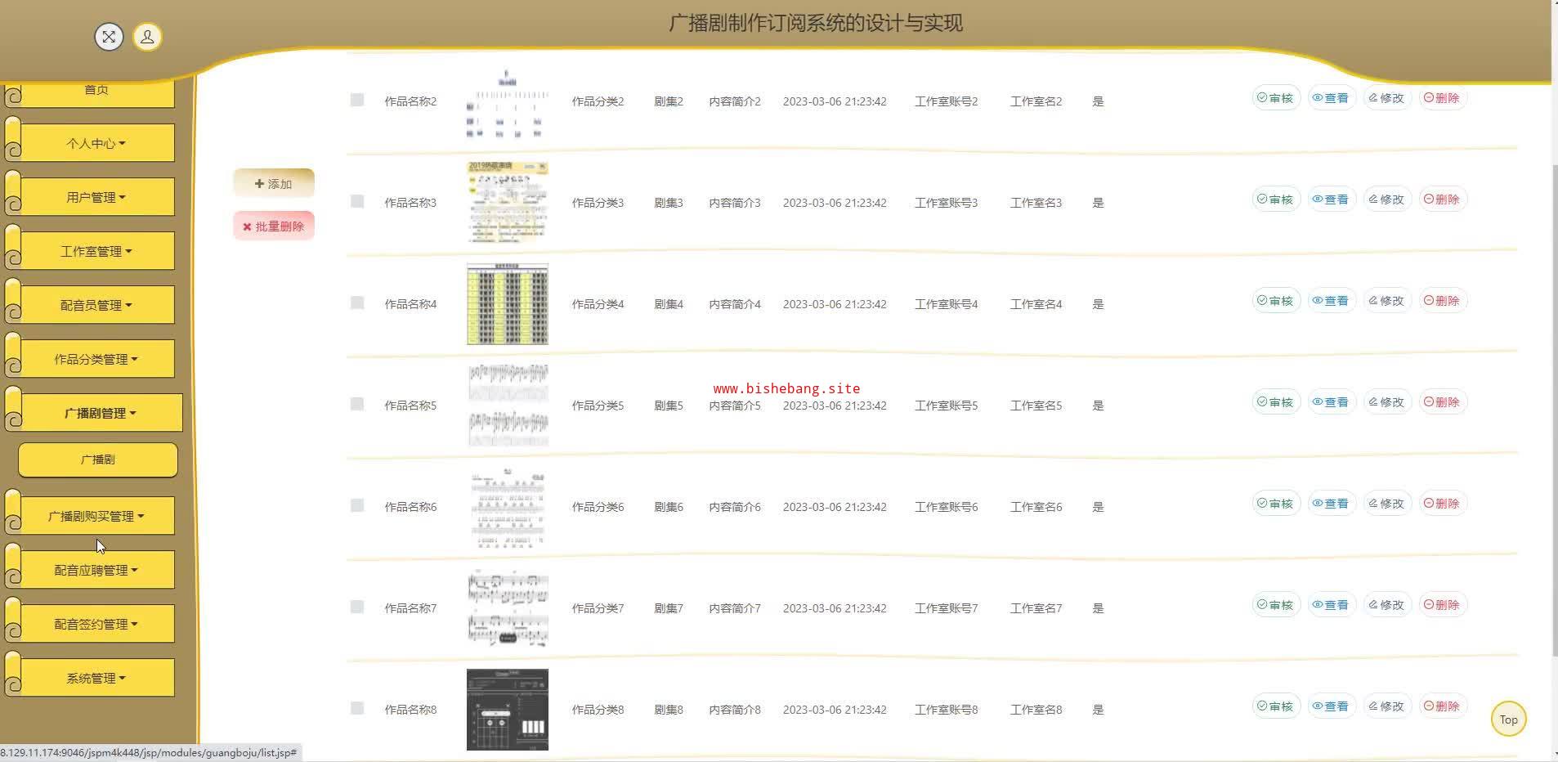
Task: Click the 添加 add button
Action: (274, 184)
